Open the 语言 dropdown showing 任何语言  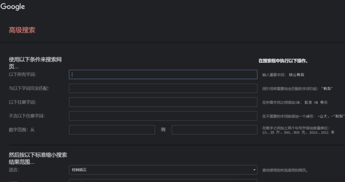163,170
